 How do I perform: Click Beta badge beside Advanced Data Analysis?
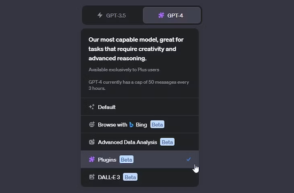[x=167, y=142]
